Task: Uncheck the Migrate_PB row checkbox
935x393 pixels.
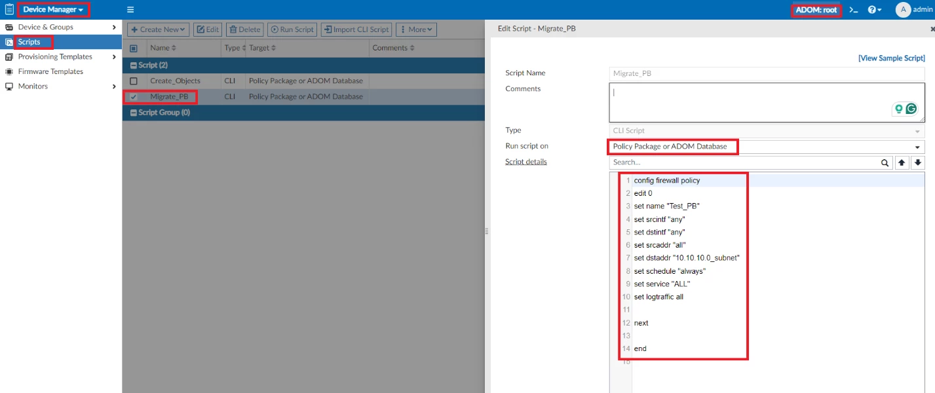Action: click(x=134, y=97)
